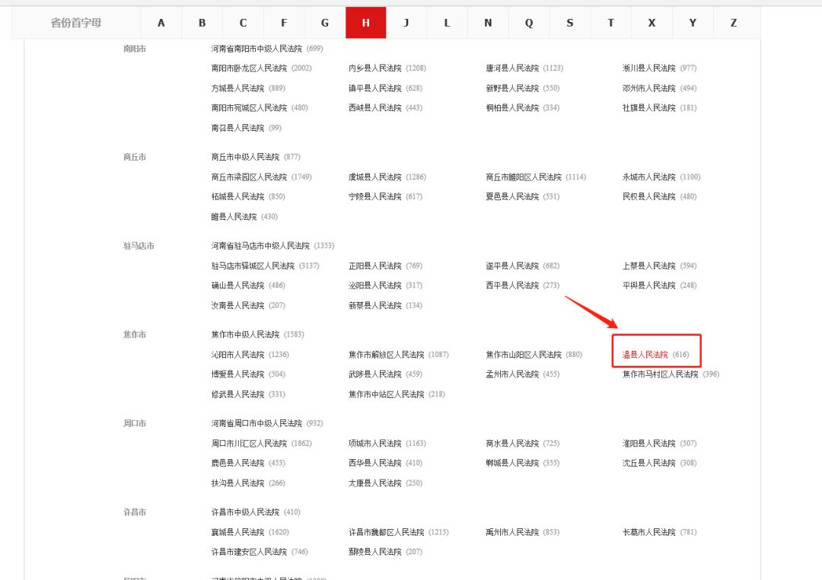Select the letter G province tab
This screenshot has height=580, width=822.
324,23
